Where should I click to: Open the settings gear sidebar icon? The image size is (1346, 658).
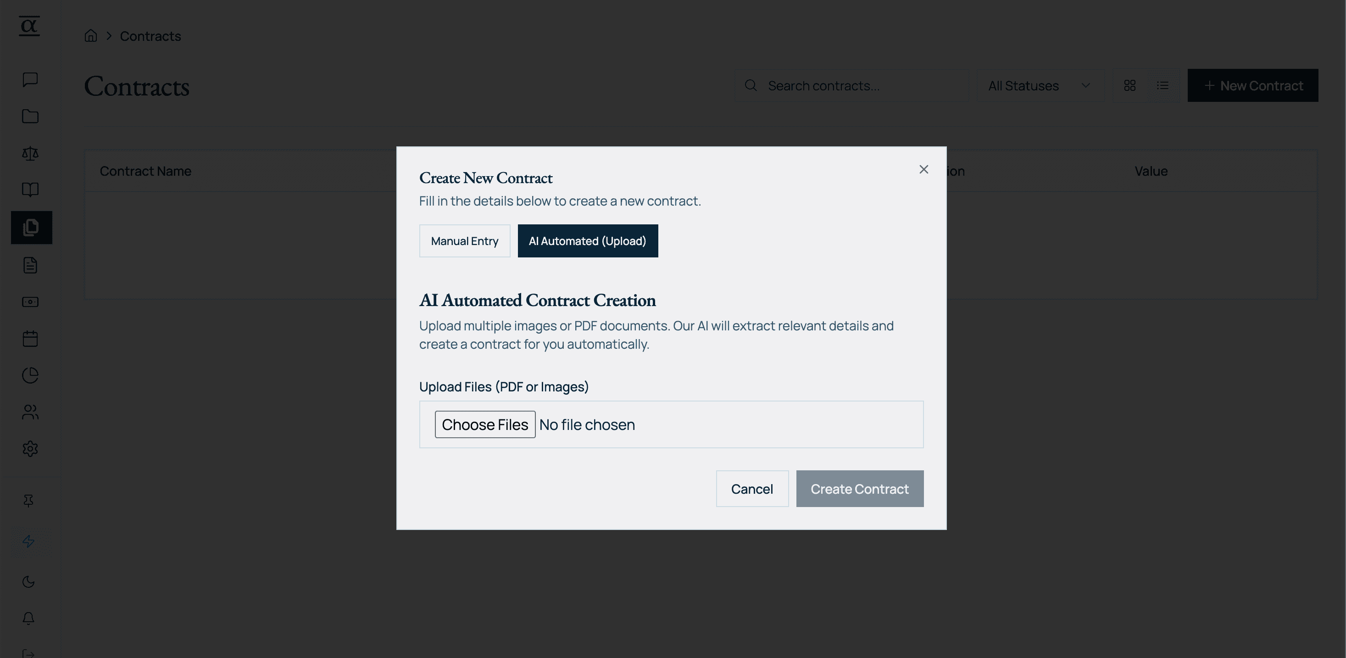(30, 449)
